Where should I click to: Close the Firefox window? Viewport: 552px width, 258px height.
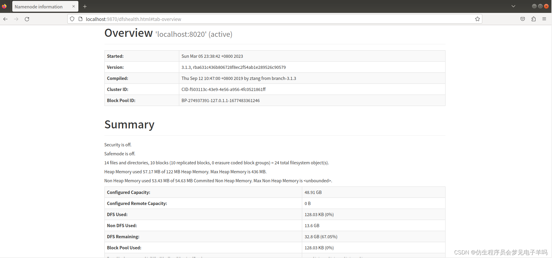tap(546, 6)
